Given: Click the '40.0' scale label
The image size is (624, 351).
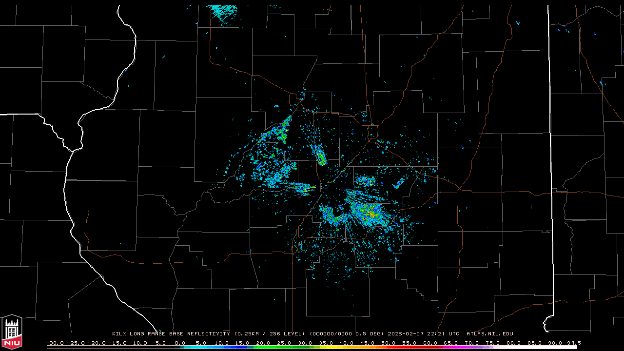Looking at the screenshot, I should (347, 343).
